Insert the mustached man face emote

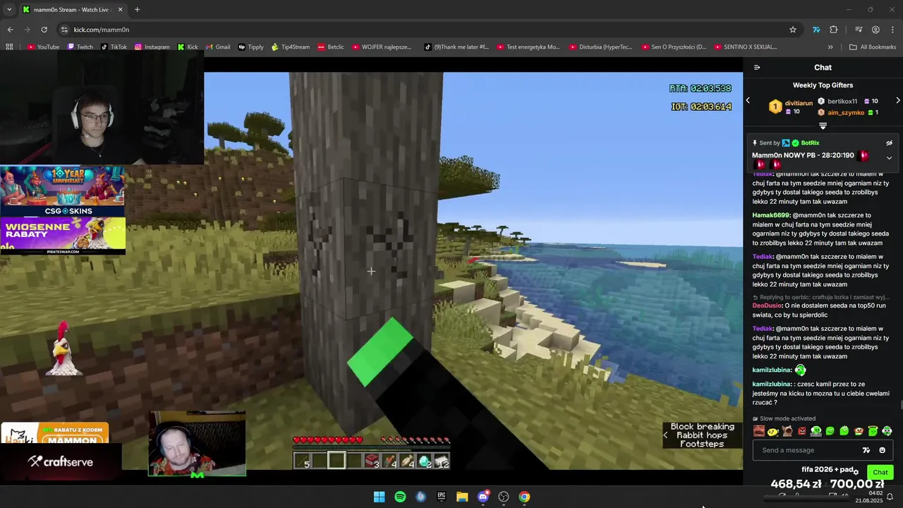click(759, 431)
